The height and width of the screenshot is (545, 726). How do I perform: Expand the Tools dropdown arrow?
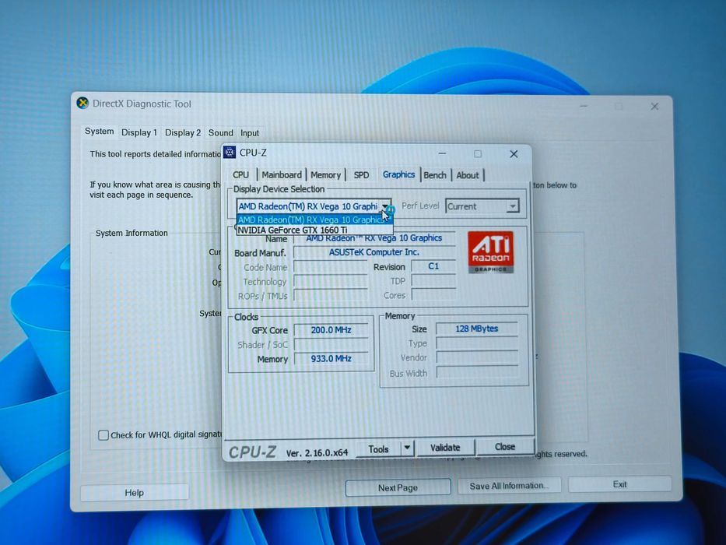point(407,448)
